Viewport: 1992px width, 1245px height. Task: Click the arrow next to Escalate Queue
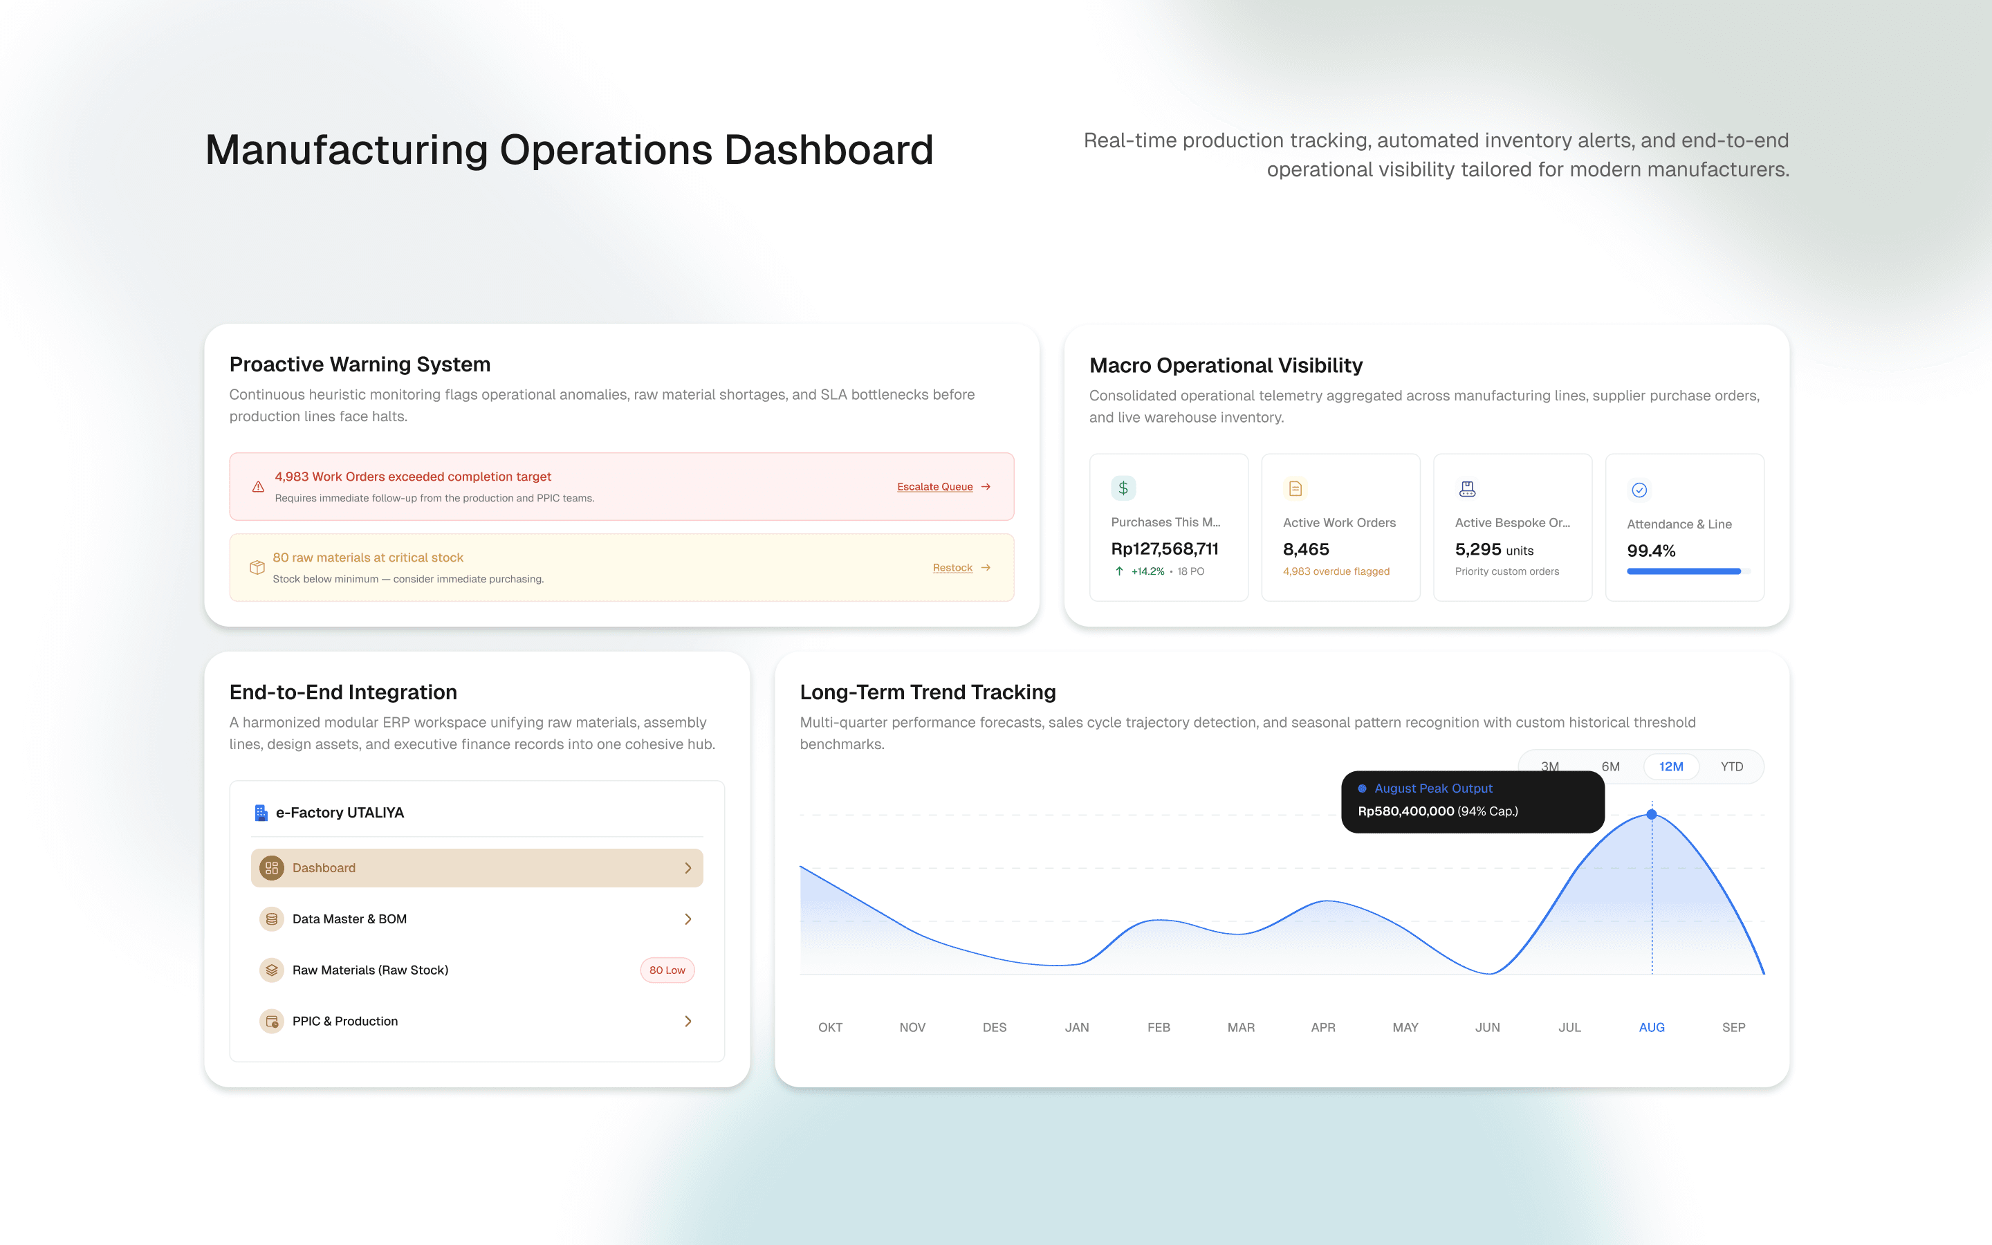tap(986, 487)
